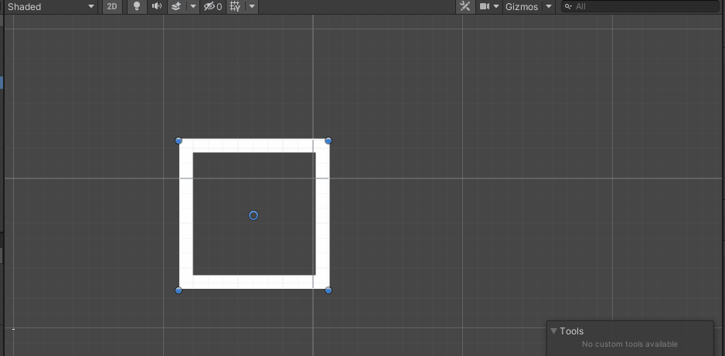Click the center pivot circle handle

[254, 215]
